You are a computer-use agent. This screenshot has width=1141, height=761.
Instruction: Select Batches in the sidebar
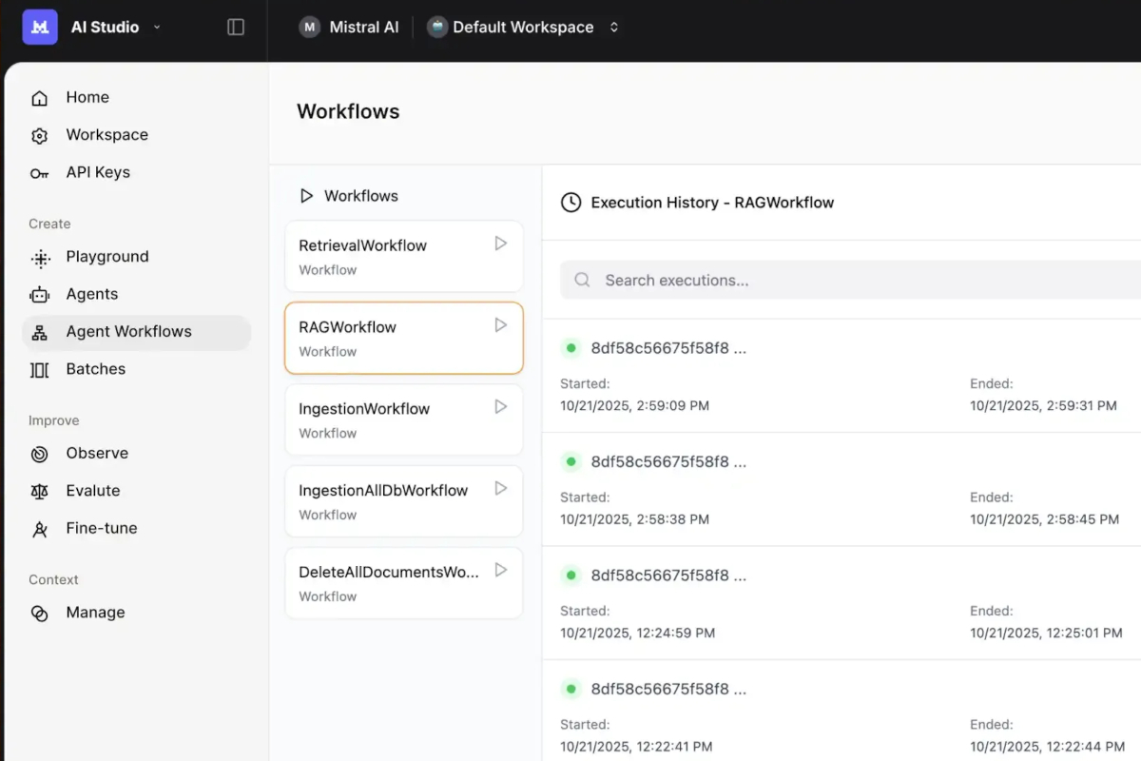(95, 370)
